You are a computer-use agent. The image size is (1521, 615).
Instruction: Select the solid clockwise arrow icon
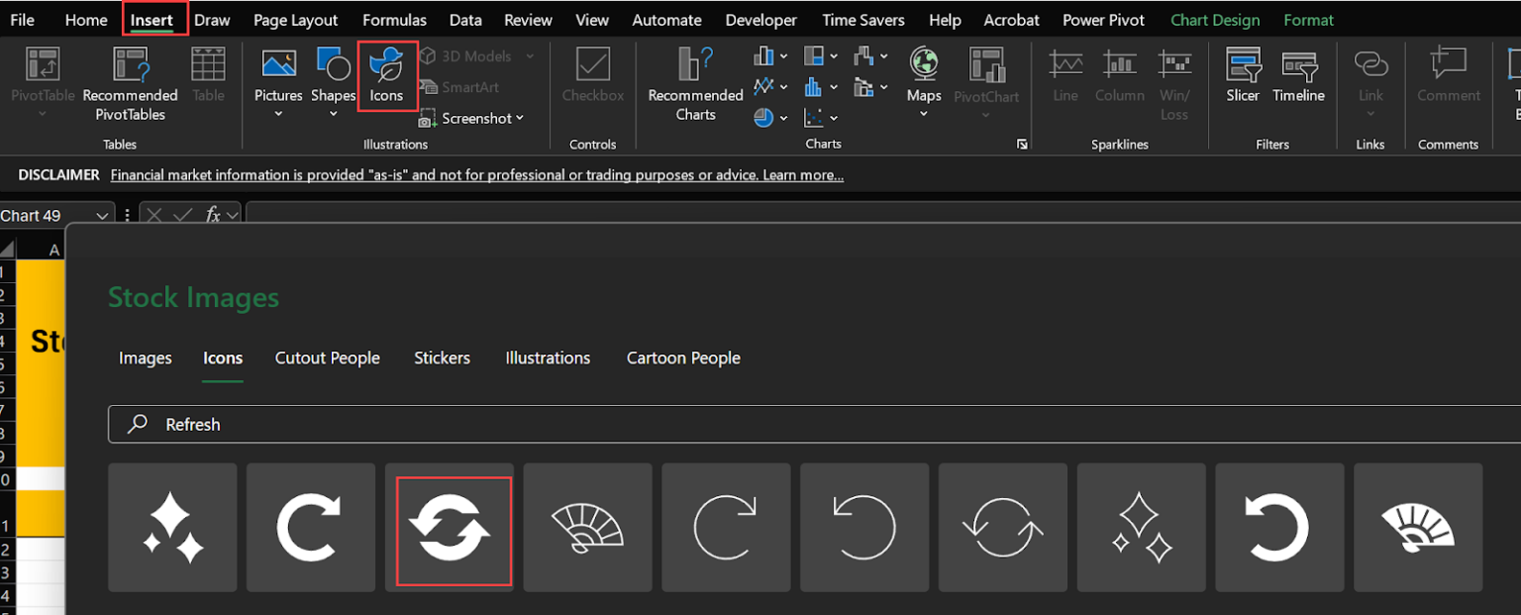pyautogui.click(x=311, y=528)
